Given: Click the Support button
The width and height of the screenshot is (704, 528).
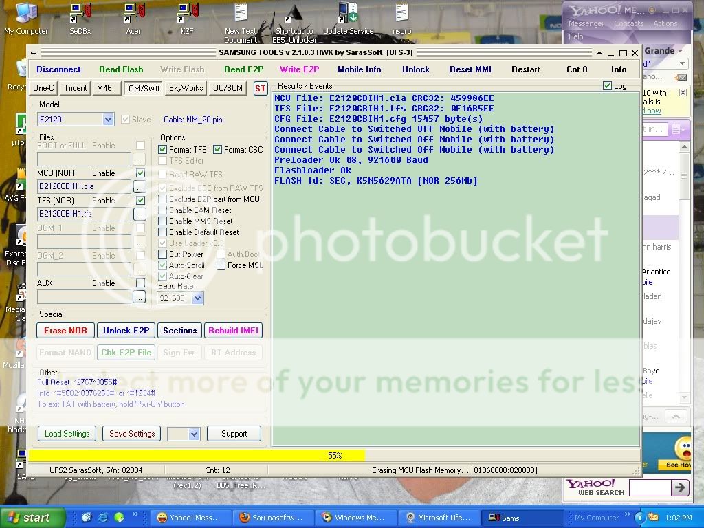Looking at the screenshot, I should click(x=234, y=433).
